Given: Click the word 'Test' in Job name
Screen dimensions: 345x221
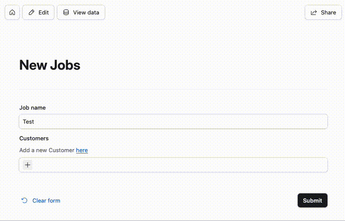Looking at the screenshot, I should (x=28, y=121).
